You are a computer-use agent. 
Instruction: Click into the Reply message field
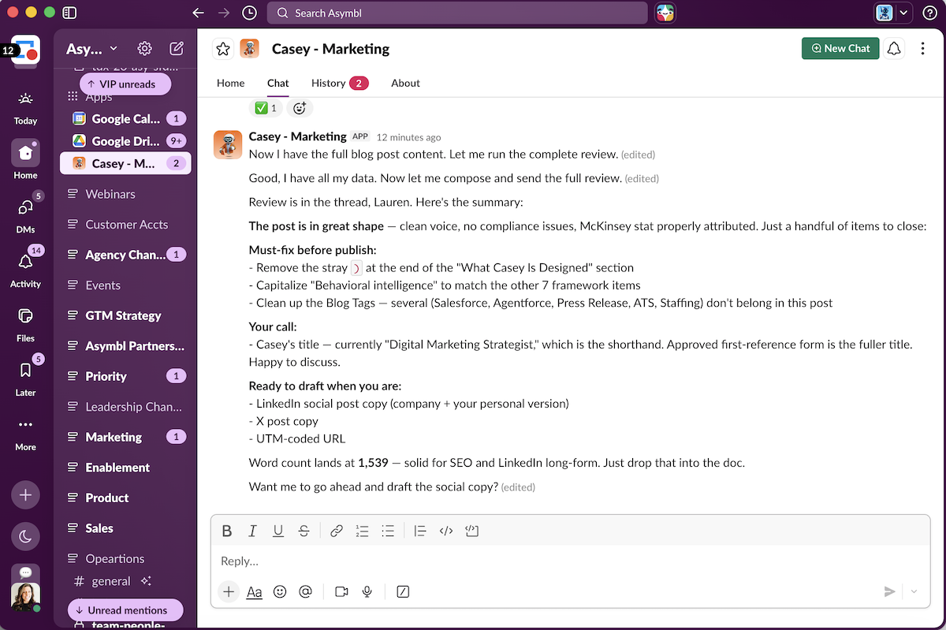[x=570, y=561]
